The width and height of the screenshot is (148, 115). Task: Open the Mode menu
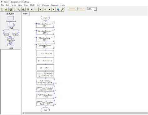click(32, 5)
